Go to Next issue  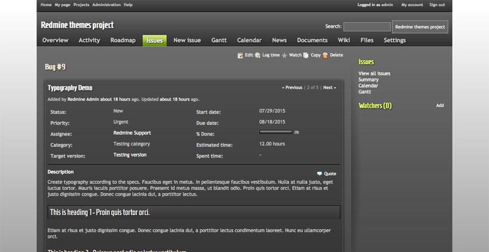(329, 88)
